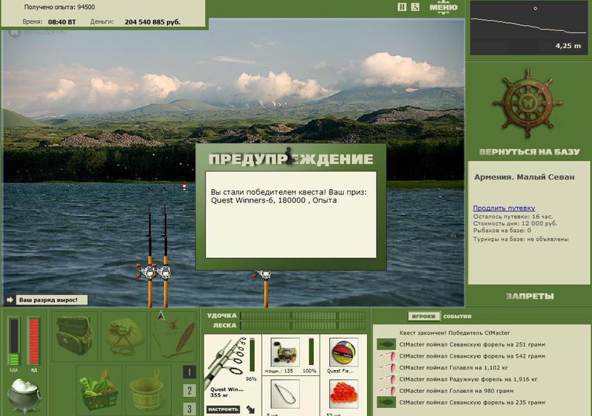
Task: Click the НАСТРОИТЬ button
Action: 223,409
